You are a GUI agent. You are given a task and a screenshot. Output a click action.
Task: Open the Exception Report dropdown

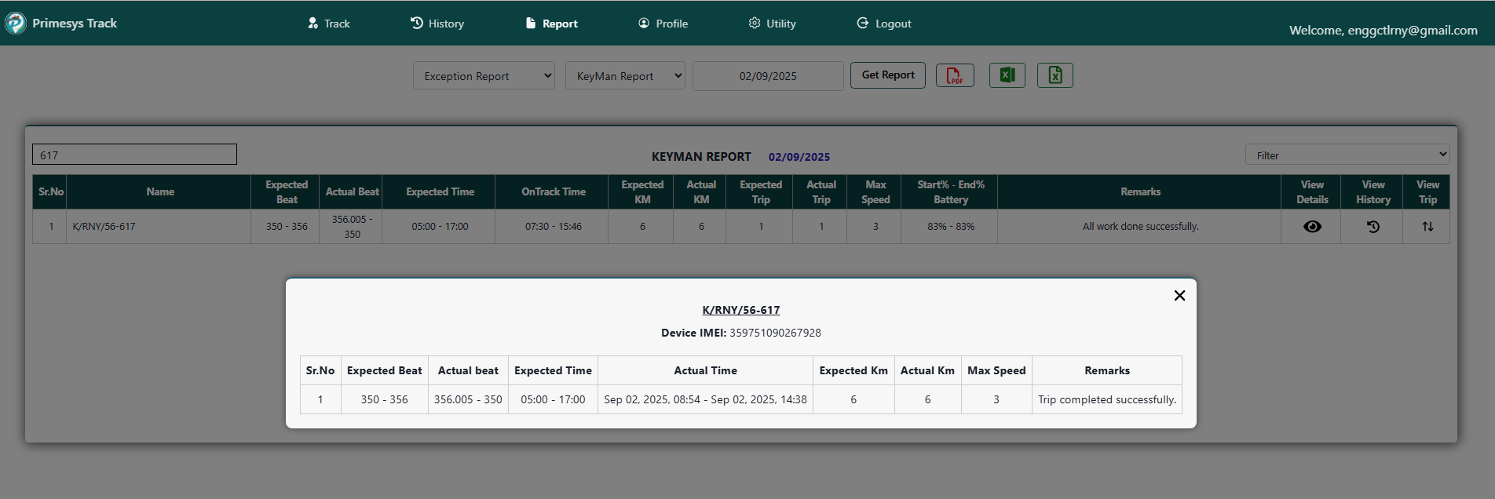coord(484,76)
